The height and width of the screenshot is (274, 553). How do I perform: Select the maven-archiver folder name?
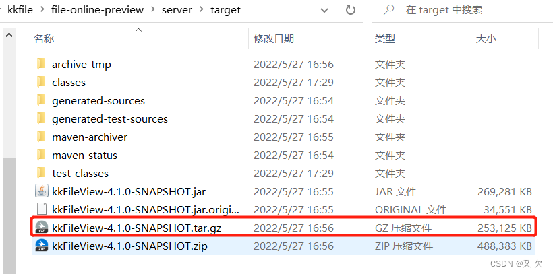coord(90,137)
